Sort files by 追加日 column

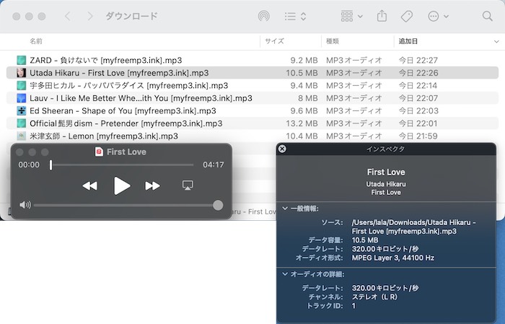point(408,41)
